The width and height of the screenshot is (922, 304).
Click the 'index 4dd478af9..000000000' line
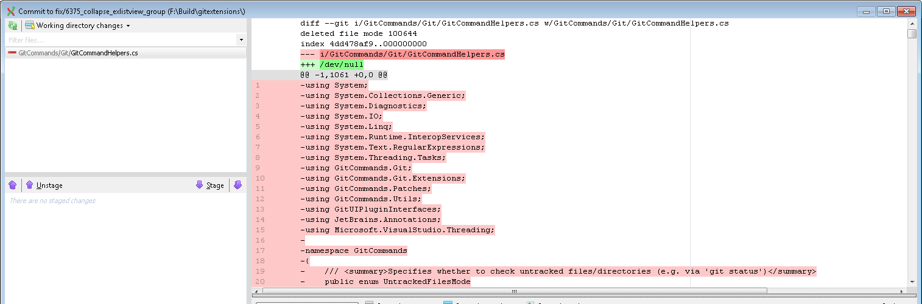pos(364,44)
